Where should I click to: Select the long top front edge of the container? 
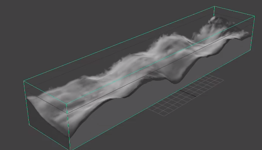161,59
